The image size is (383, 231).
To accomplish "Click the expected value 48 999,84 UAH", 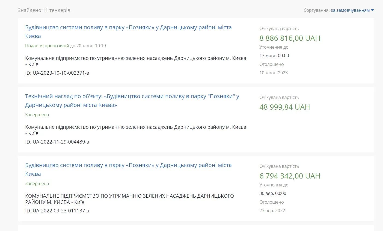I will pyautogui.click(x=284, y=107).
